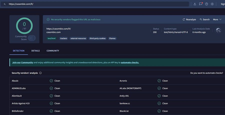Click Do you want to automate checks? link
The image size is (225, 115).
click(x=207, y=73)
